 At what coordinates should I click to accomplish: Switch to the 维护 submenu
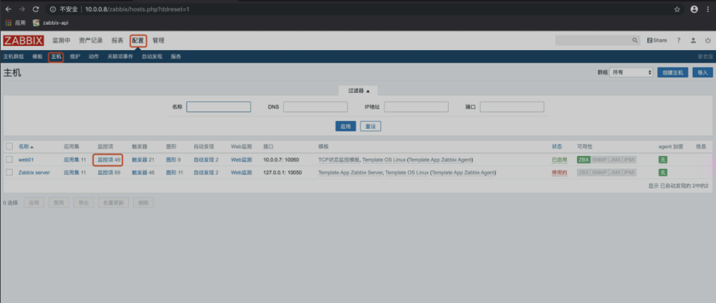click(x=75, y=57)
